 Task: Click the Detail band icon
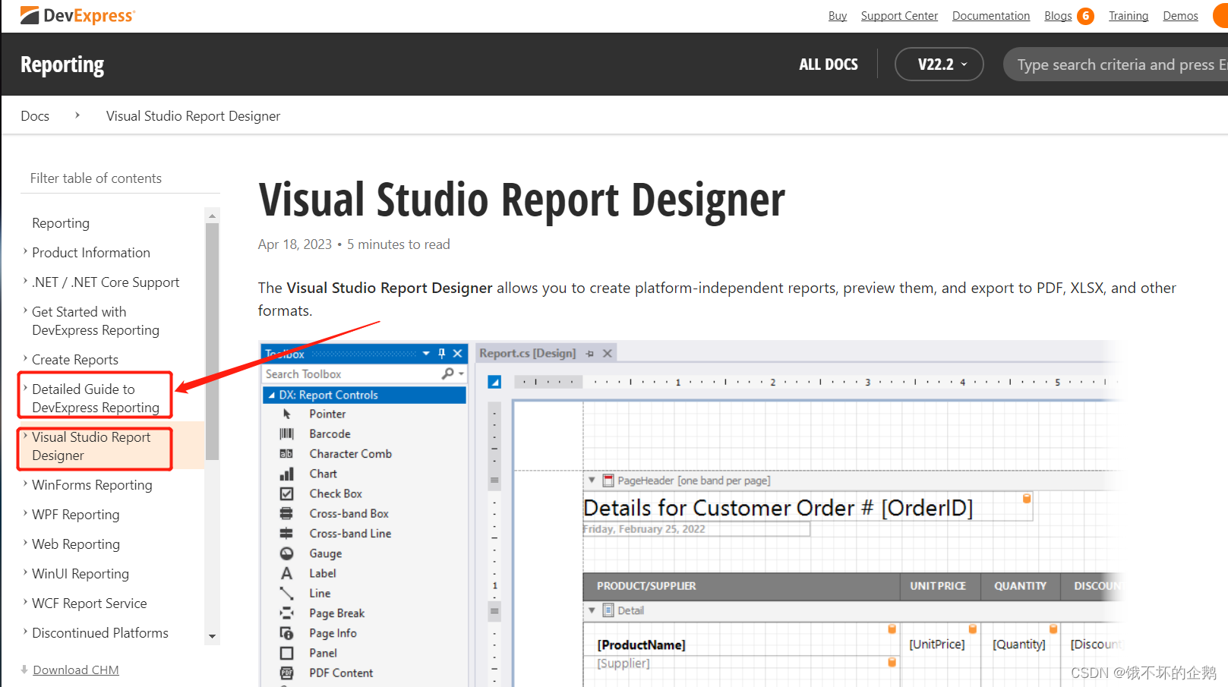[608, 610]
